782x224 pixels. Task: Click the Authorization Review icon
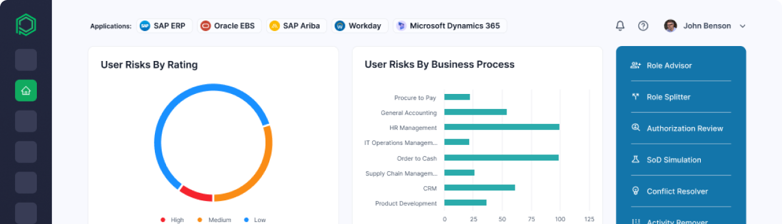(636, 128)
